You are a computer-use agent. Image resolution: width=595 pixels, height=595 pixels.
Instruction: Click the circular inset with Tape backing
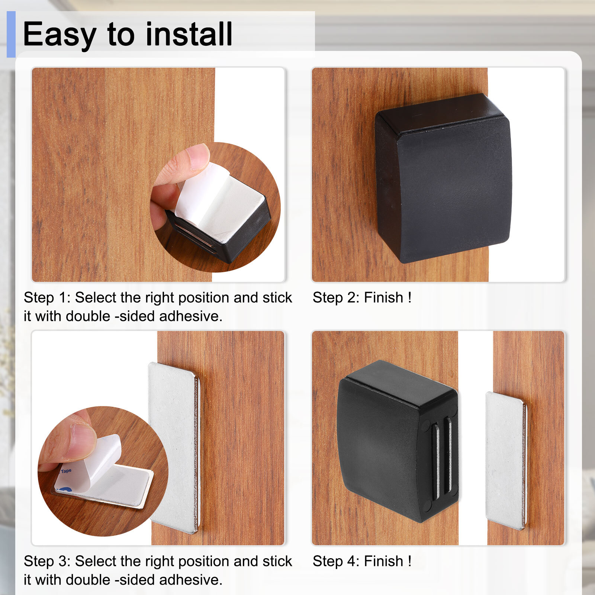tap(103, 471)
